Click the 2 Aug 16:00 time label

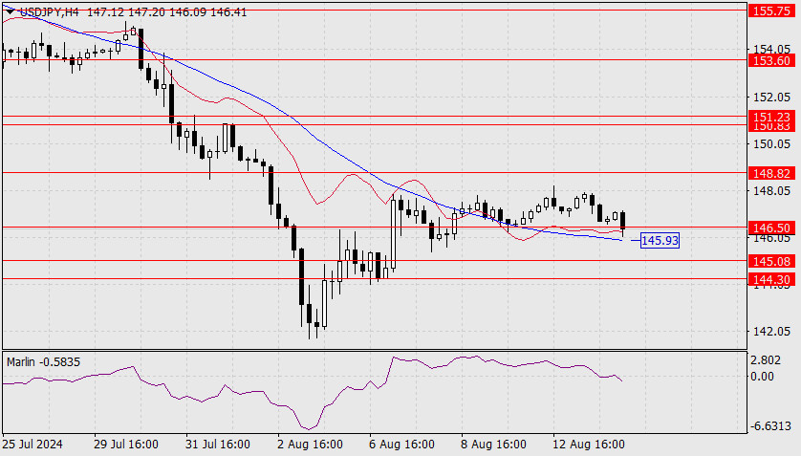pyautogui.click(x=310, y=445)
